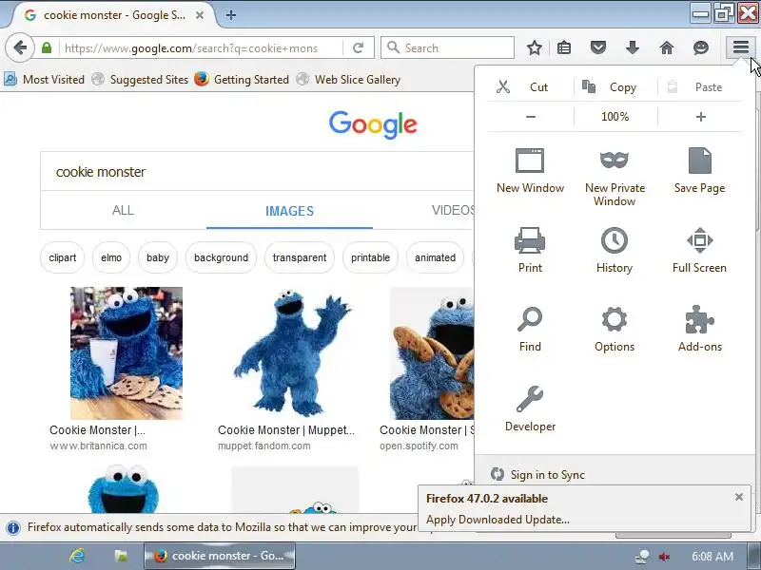Click the muted volume tray icon

point(664,556)
